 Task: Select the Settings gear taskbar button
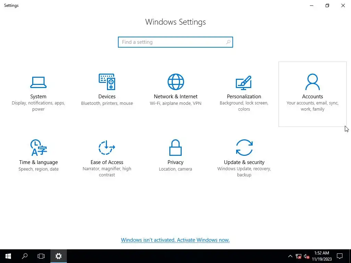[58, 256]
